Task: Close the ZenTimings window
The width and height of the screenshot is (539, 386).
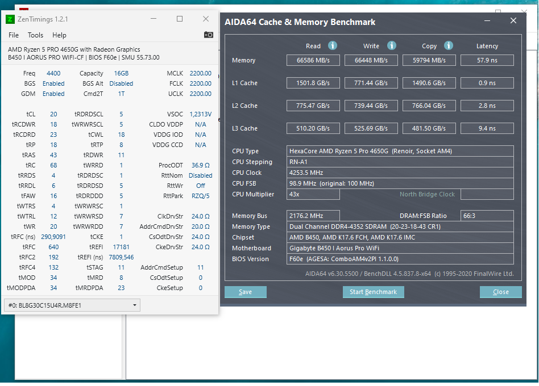Action: click(206, 19)
